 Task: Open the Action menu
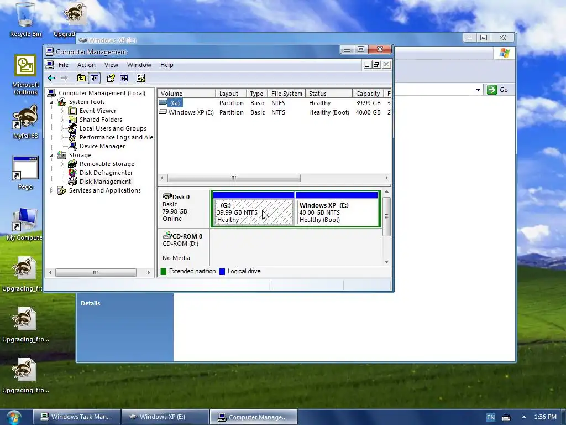point(86,65)
